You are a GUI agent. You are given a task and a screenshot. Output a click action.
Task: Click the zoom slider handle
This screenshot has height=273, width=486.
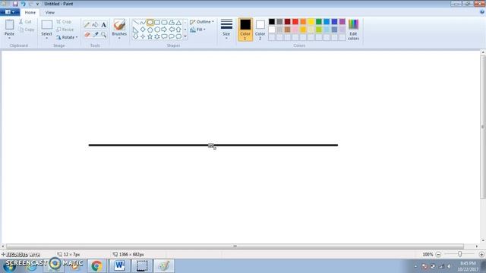pos(459,254)
